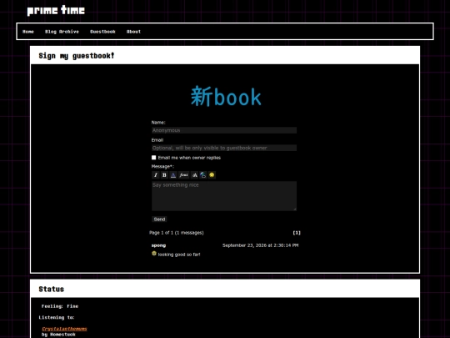Image resolution: width=450 pixels, height=338 pixels.
Task: Open the text size tool
Action: click(194, 175)
